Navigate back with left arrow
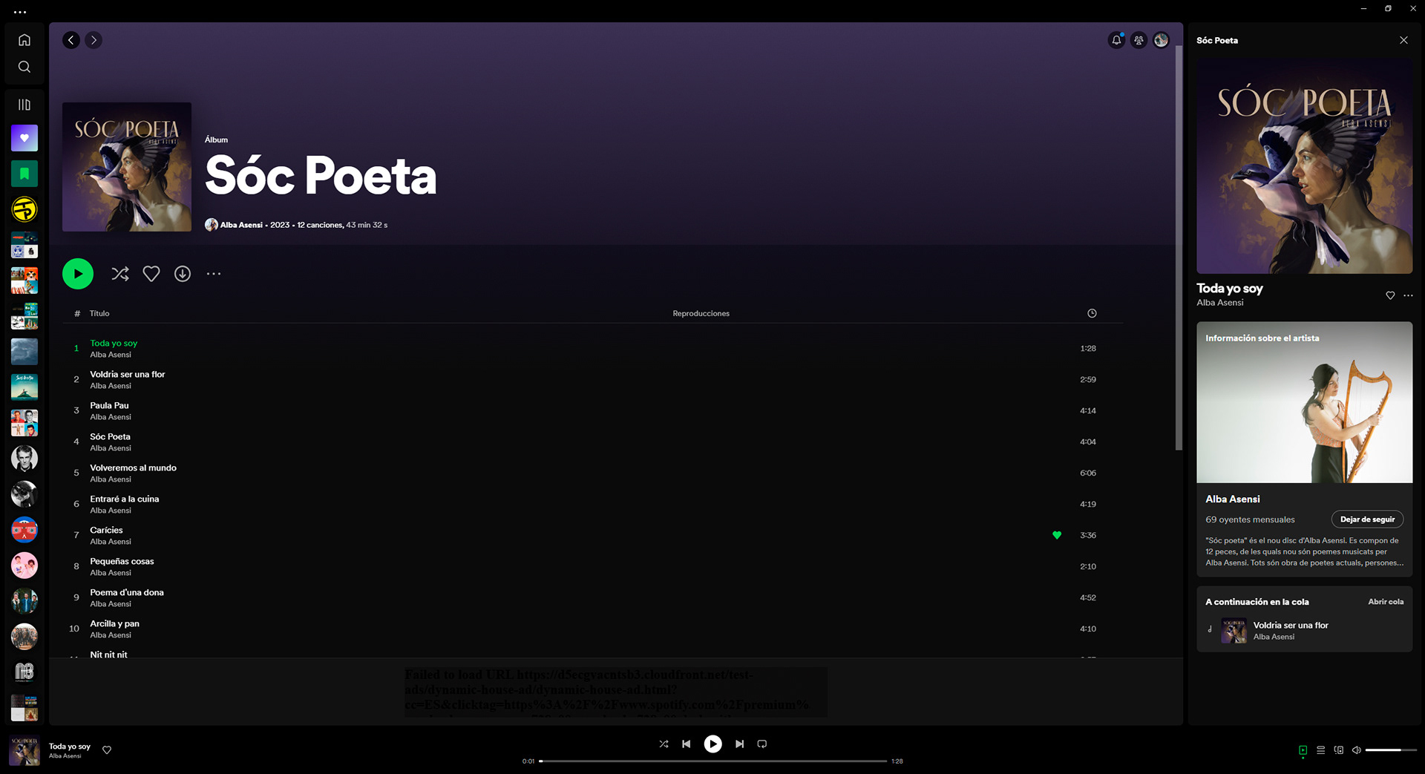 (71, 40)
